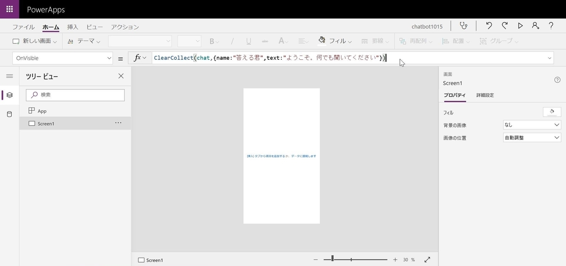Open the group (グループ) dropdown
Screen dimensions: 566x266
tap(499, 41)
